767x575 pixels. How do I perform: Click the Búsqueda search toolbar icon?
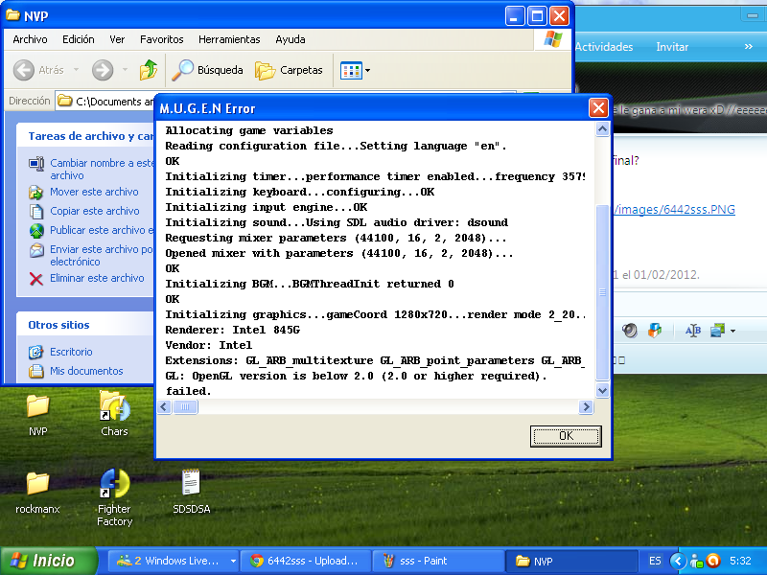point(207,70)
